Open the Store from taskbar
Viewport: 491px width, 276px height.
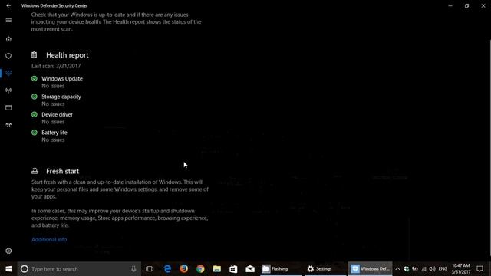pos(233,269)
